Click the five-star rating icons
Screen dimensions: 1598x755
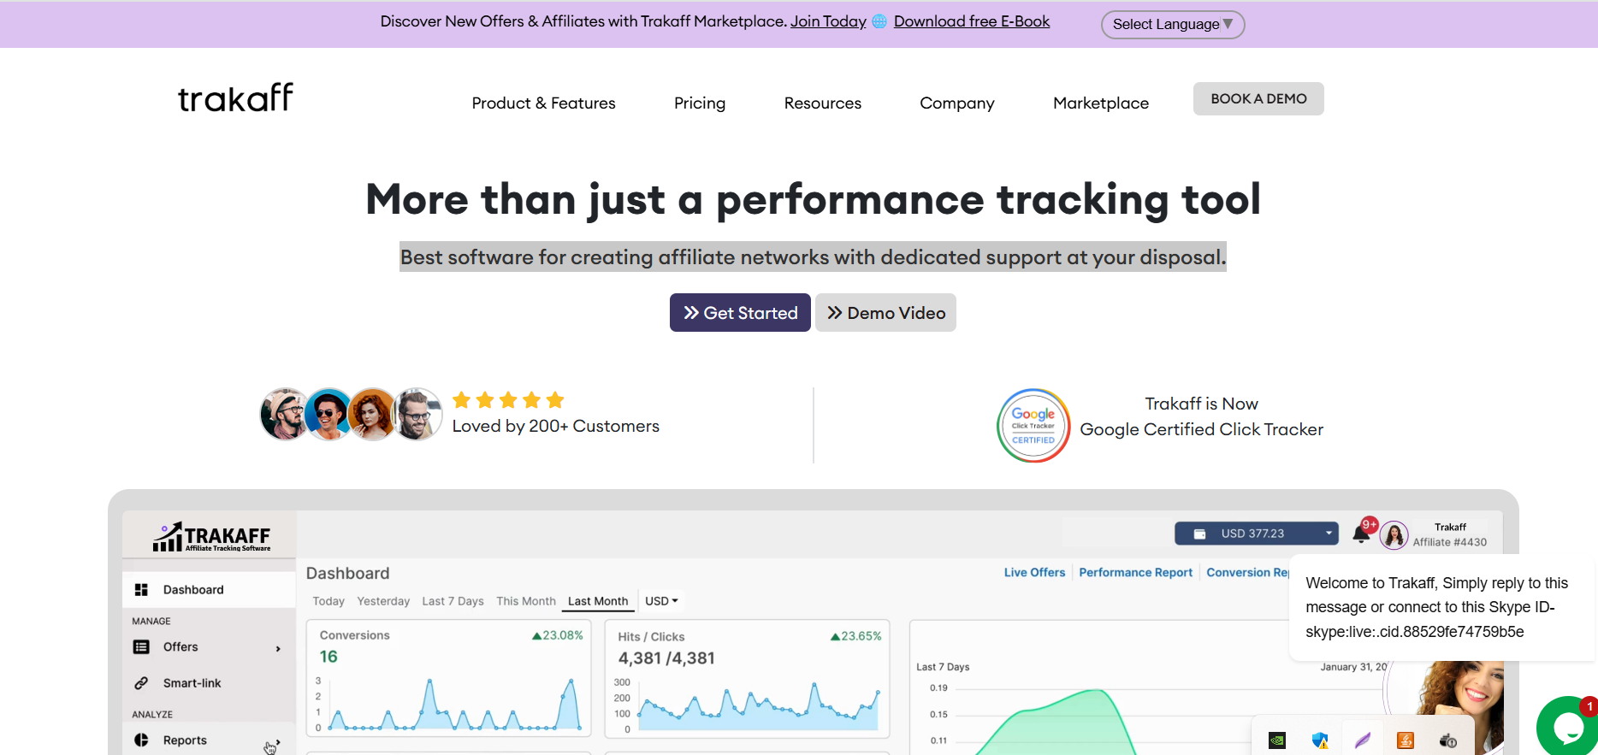click(x=508, y=400)
